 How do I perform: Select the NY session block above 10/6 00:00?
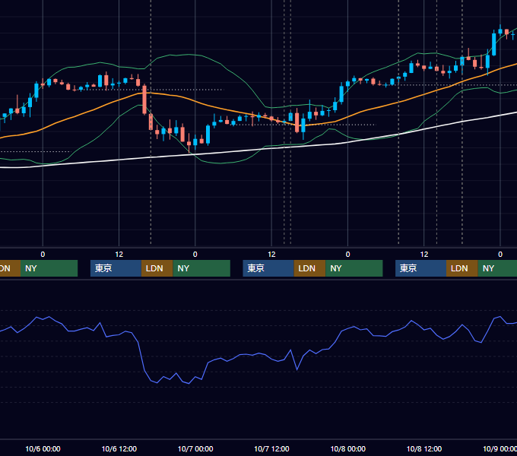click(49, 268)
